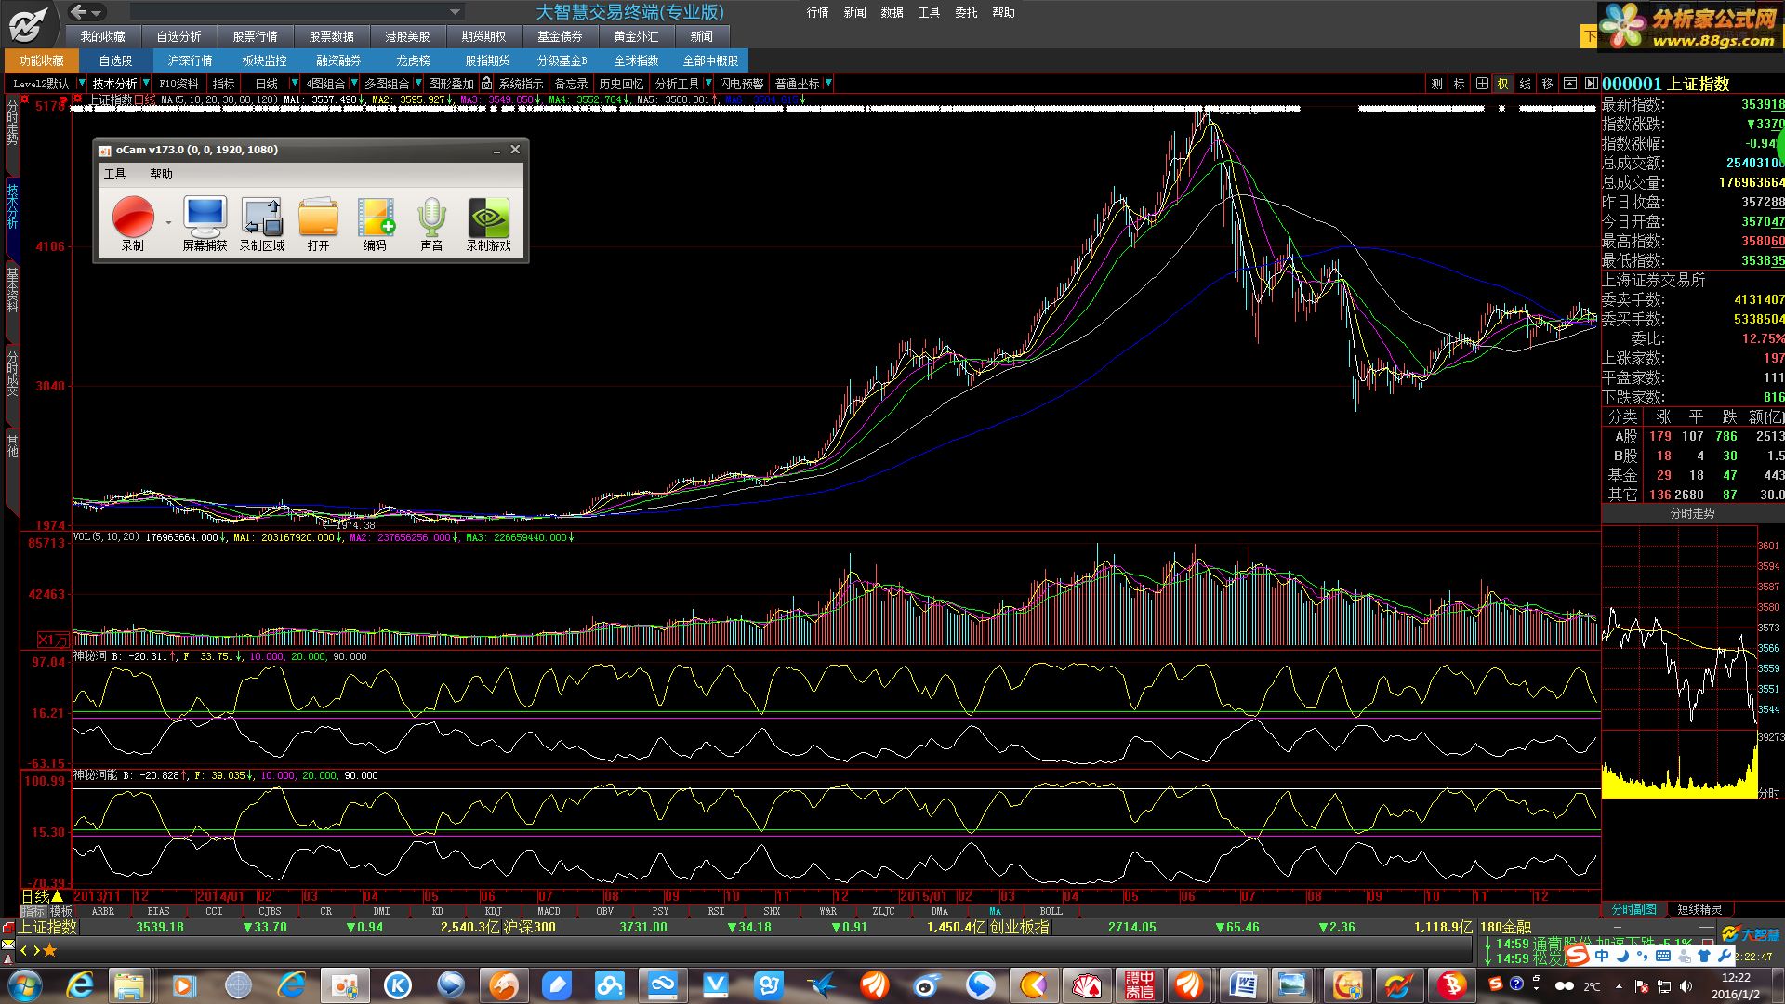Image resolution: width=1785 pixels, height=1004 pixels.
Task: Switch to the 黄金外汇 tab
Action: pos(636,36)
